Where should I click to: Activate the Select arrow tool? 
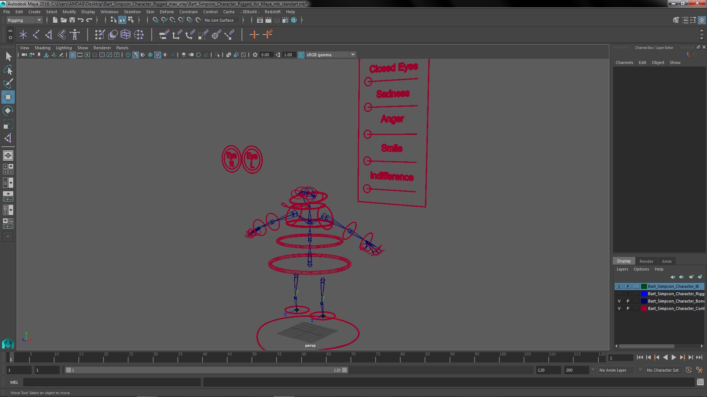point(8,56)
